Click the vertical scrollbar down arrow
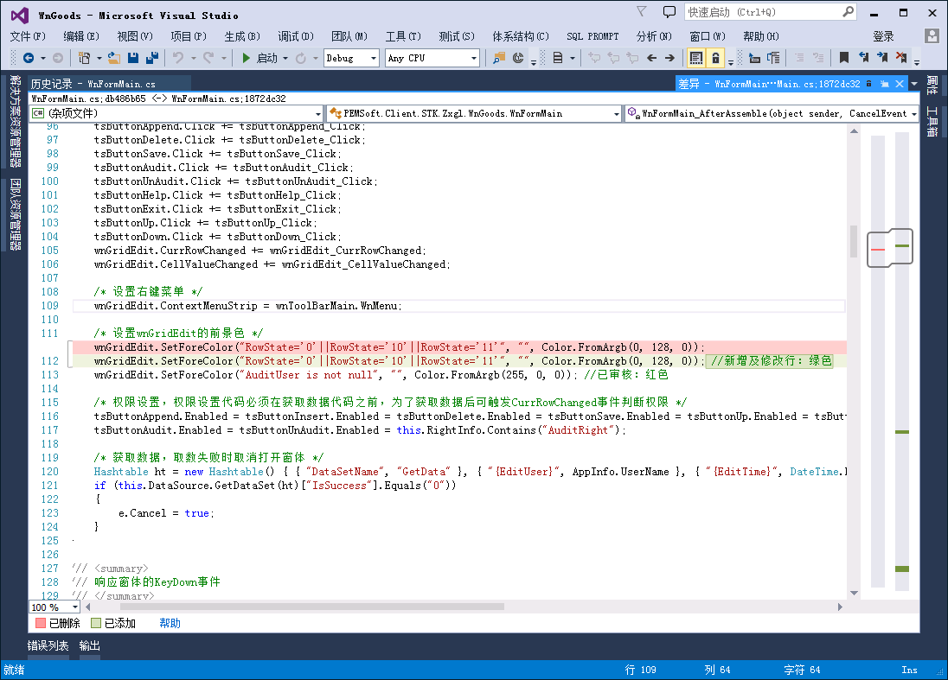The width and height of the screenshot is (948, 680). point(854,593)
